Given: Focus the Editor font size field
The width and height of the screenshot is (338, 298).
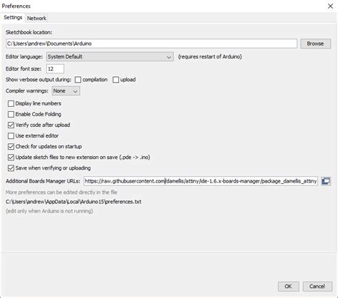Looking at the screenshot, I should [55, 69].
